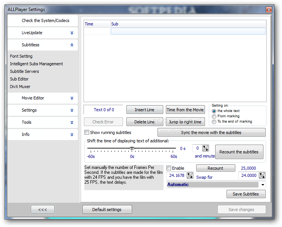Click the Delete Line button
Viewport: 282px width, 227px height.
click(x=145, y=122)
